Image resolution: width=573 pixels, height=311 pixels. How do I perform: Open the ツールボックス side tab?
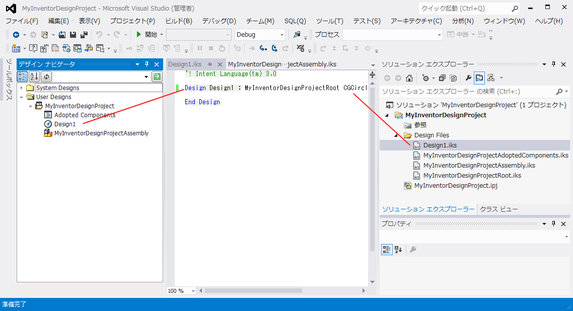click(x=9, y=79)
